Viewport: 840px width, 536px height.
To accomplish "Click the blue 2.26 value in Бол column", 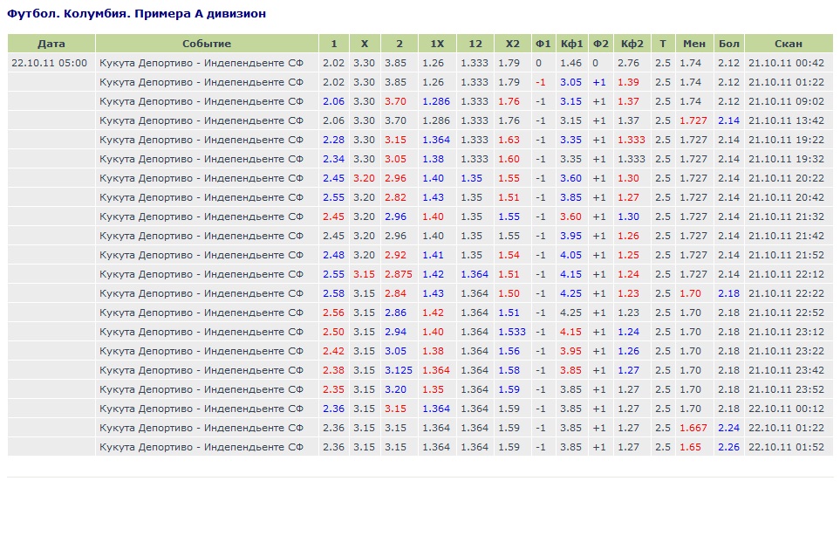I will coord(728,447).
